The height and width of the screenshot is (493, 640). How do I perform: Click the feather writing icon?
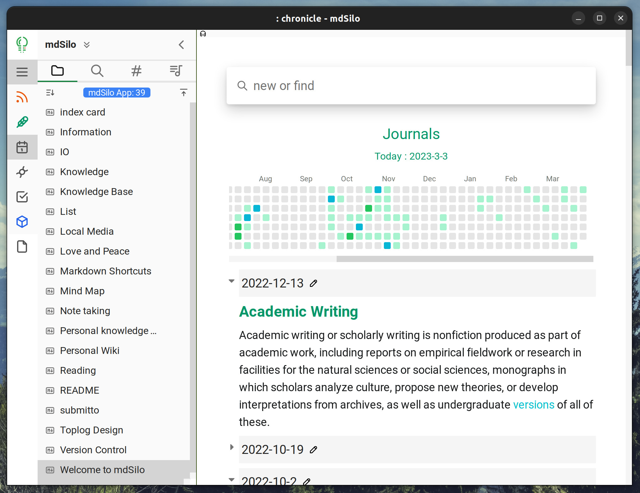(22, 122)
